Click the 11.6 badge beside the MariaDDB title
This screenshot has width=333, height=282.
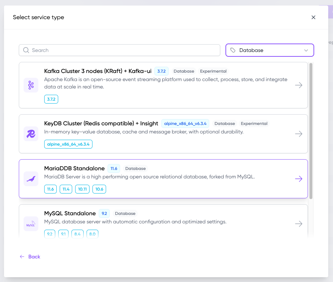point(114,168)
